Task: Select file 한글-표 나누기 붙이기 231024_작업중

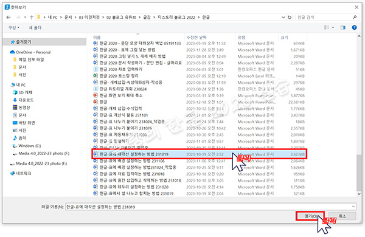Action: (200, 122)
